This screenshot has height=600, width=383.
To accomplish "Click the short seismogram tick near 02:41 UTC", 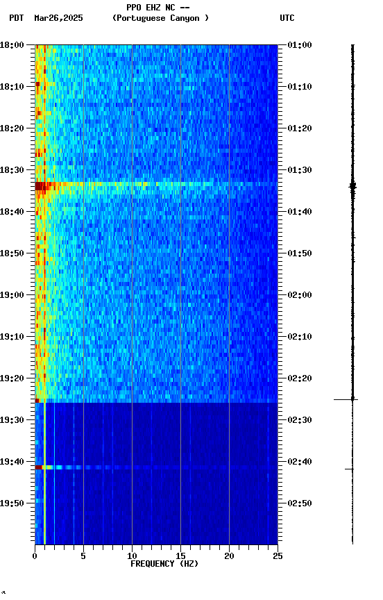I will (350, 469).
